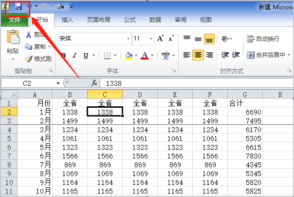Screen dimensions: 294x197
Task: Click the decrease indent icon
Action: coord(225,55)
